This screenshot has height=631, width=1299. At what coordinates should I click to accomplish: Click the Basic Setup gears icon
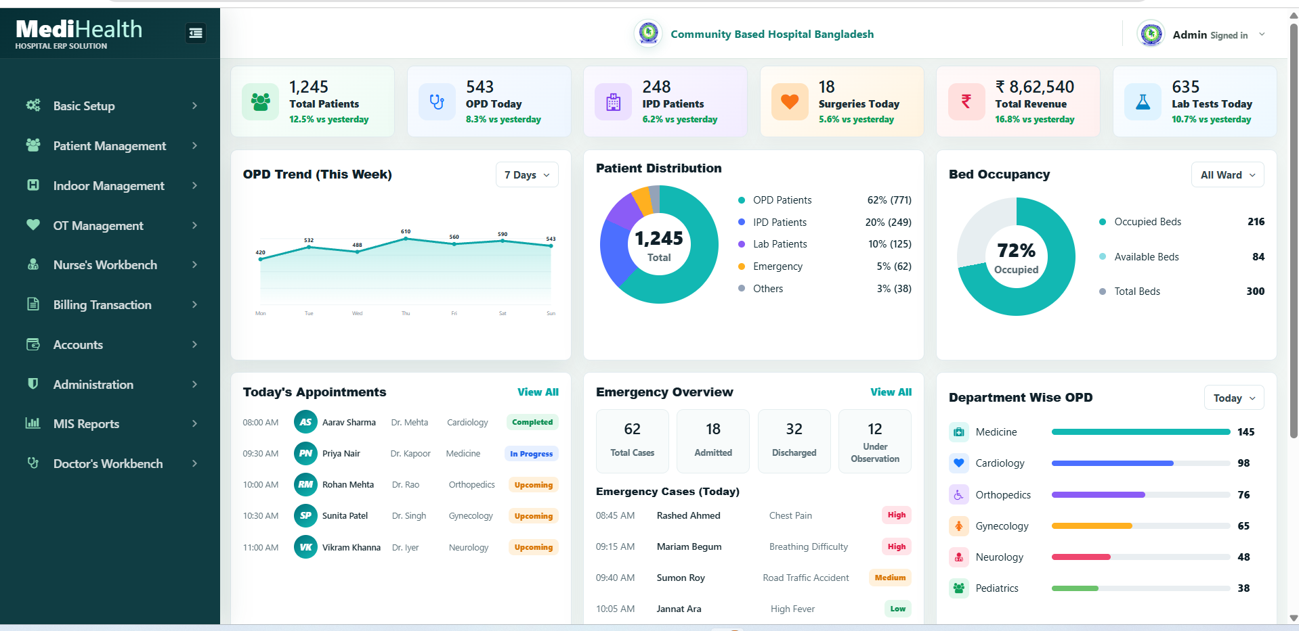[x=33, y=105]
